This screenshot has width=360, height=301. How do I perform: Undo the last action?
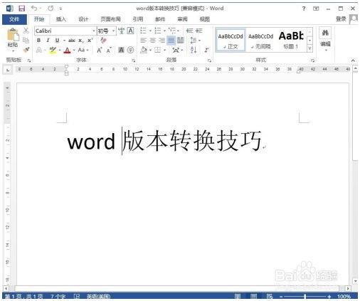click(x=34, y=9)
